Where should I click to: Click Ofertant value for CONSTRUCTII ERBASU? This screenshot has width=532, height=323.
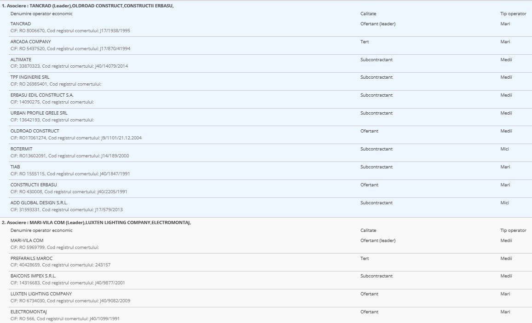click(x=370, y=185)
